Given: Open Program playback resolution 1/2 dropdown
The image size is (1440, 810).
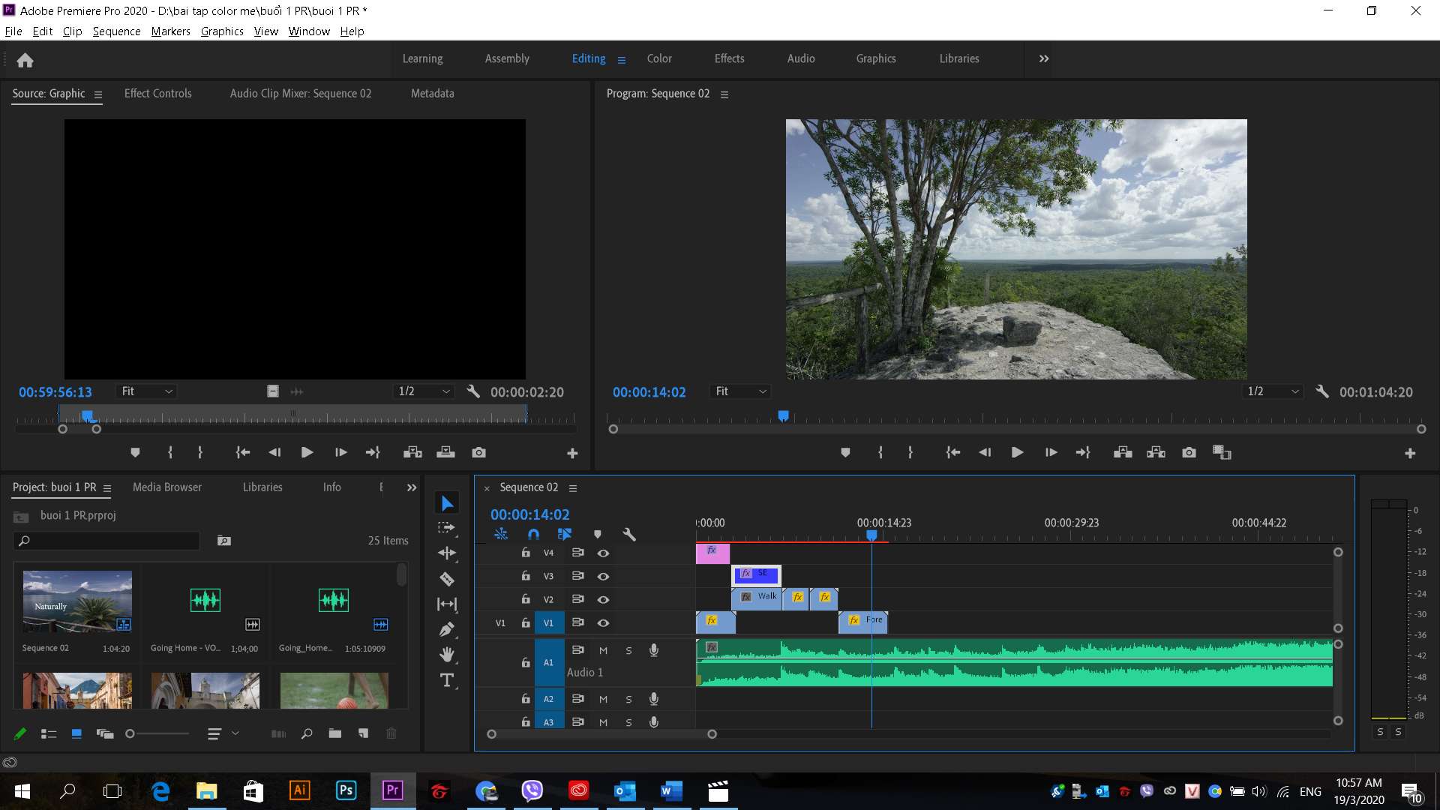Looking at the screenshot, I should [1273, 391].
